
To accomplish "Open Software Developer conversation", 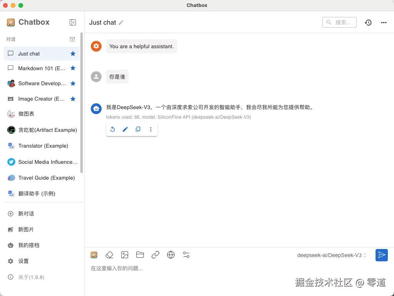I will (42, 84).
